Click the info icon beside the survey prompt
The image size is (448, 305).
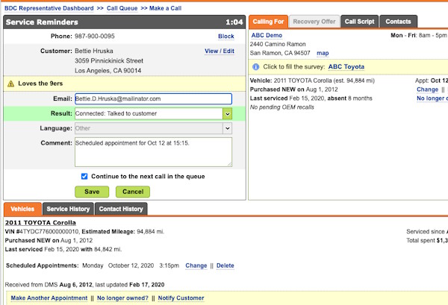[255, 66]
